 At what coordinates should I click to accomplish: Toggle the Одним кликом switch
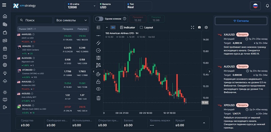[x=99, y=19]
